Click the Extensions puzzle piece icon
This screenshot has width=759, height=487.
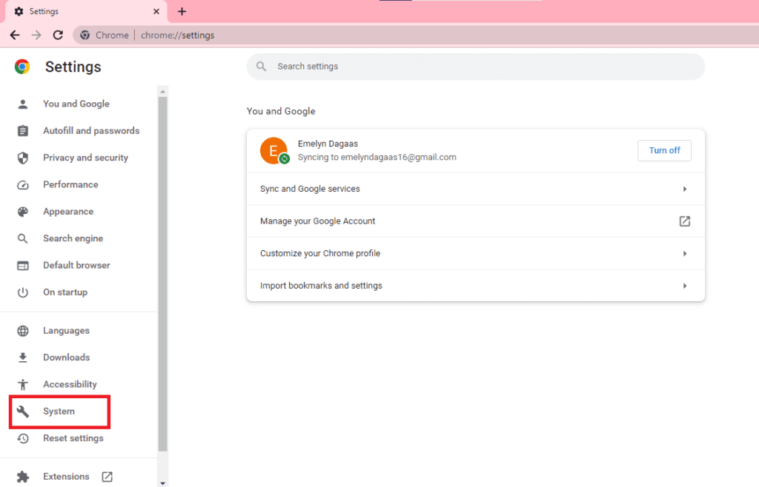tap(23, 477)
